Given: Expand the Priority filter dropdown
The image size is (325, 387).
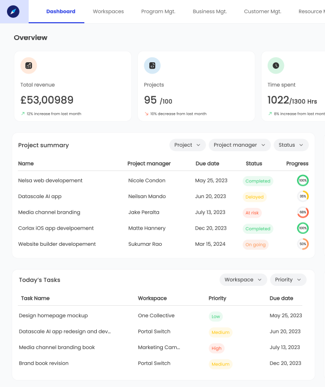Looking at the screenshot, I should [x=288, y=280].
